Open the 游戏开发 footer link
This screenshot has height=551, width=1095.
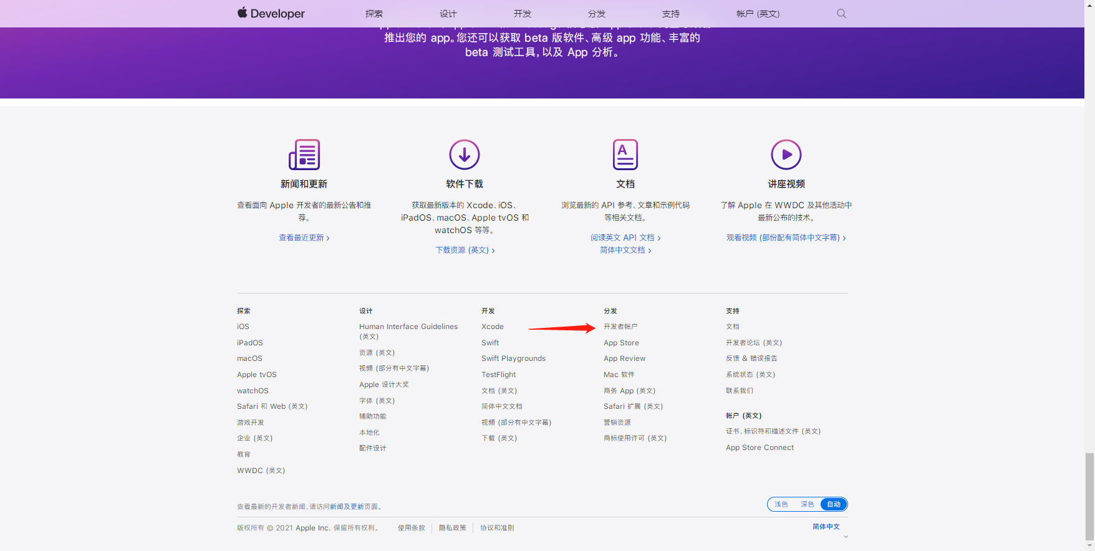(x=251, y=423)
